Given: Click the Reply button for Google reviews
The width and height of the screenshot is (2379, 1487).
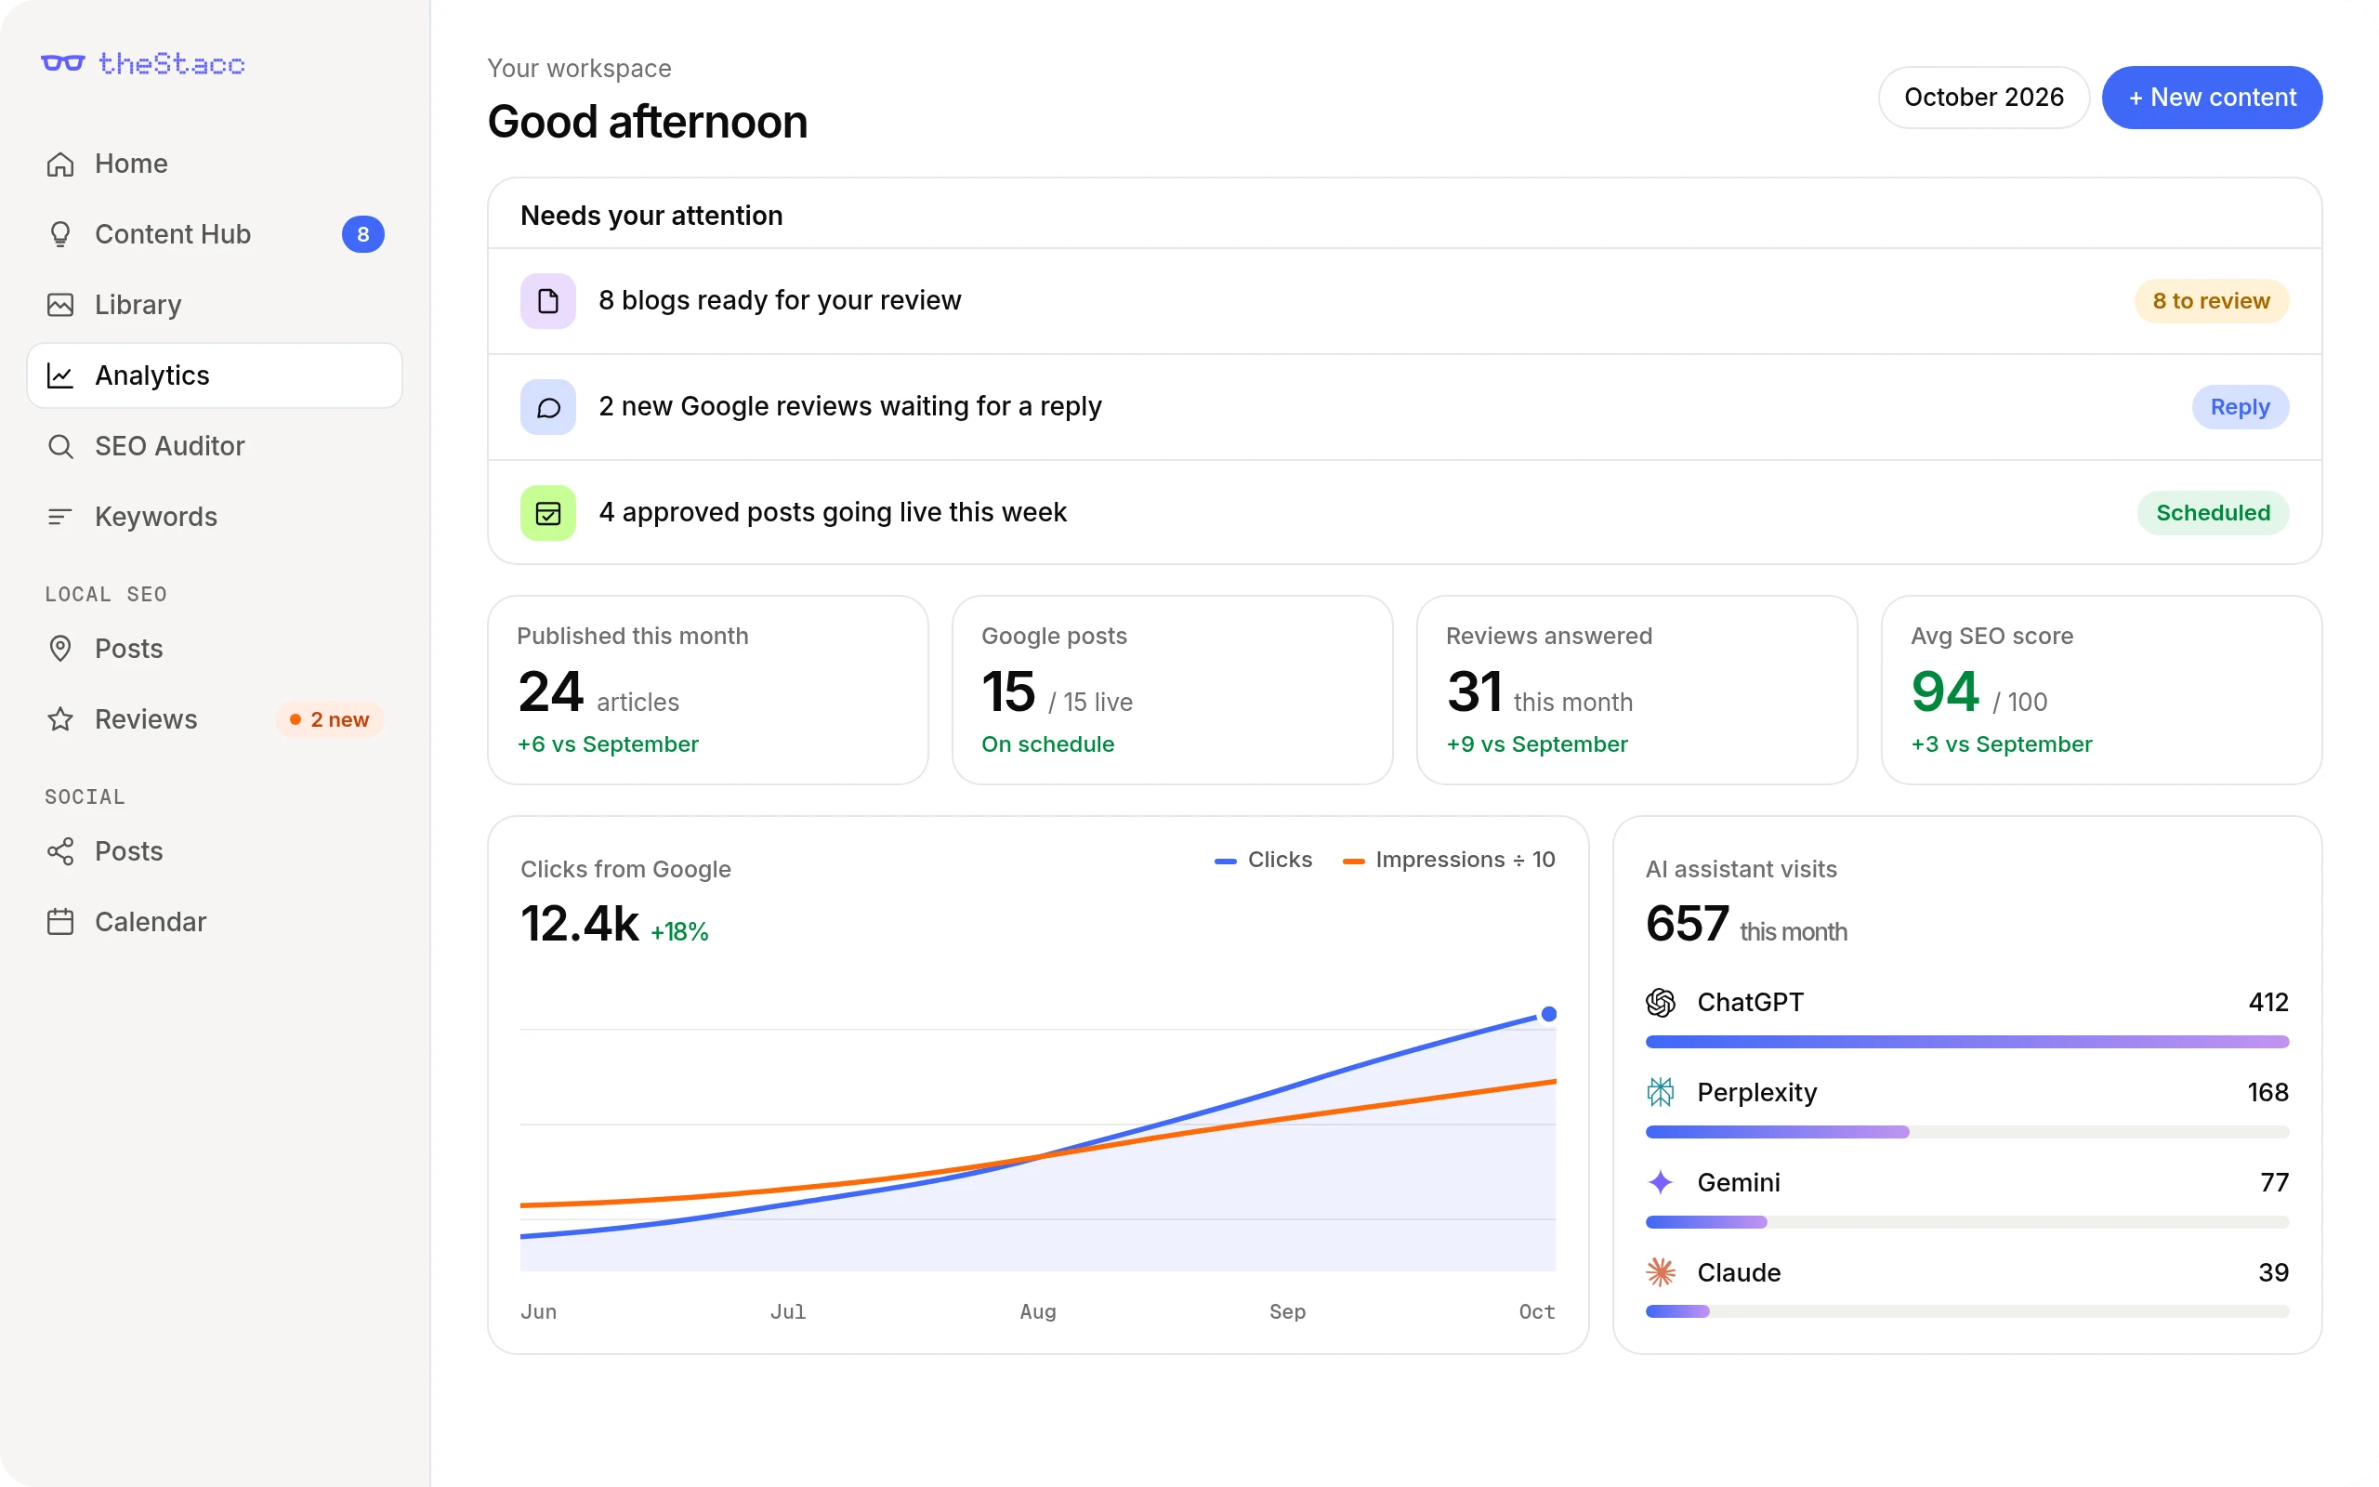Looking at the screenshot, I should tap(2240, 407).
